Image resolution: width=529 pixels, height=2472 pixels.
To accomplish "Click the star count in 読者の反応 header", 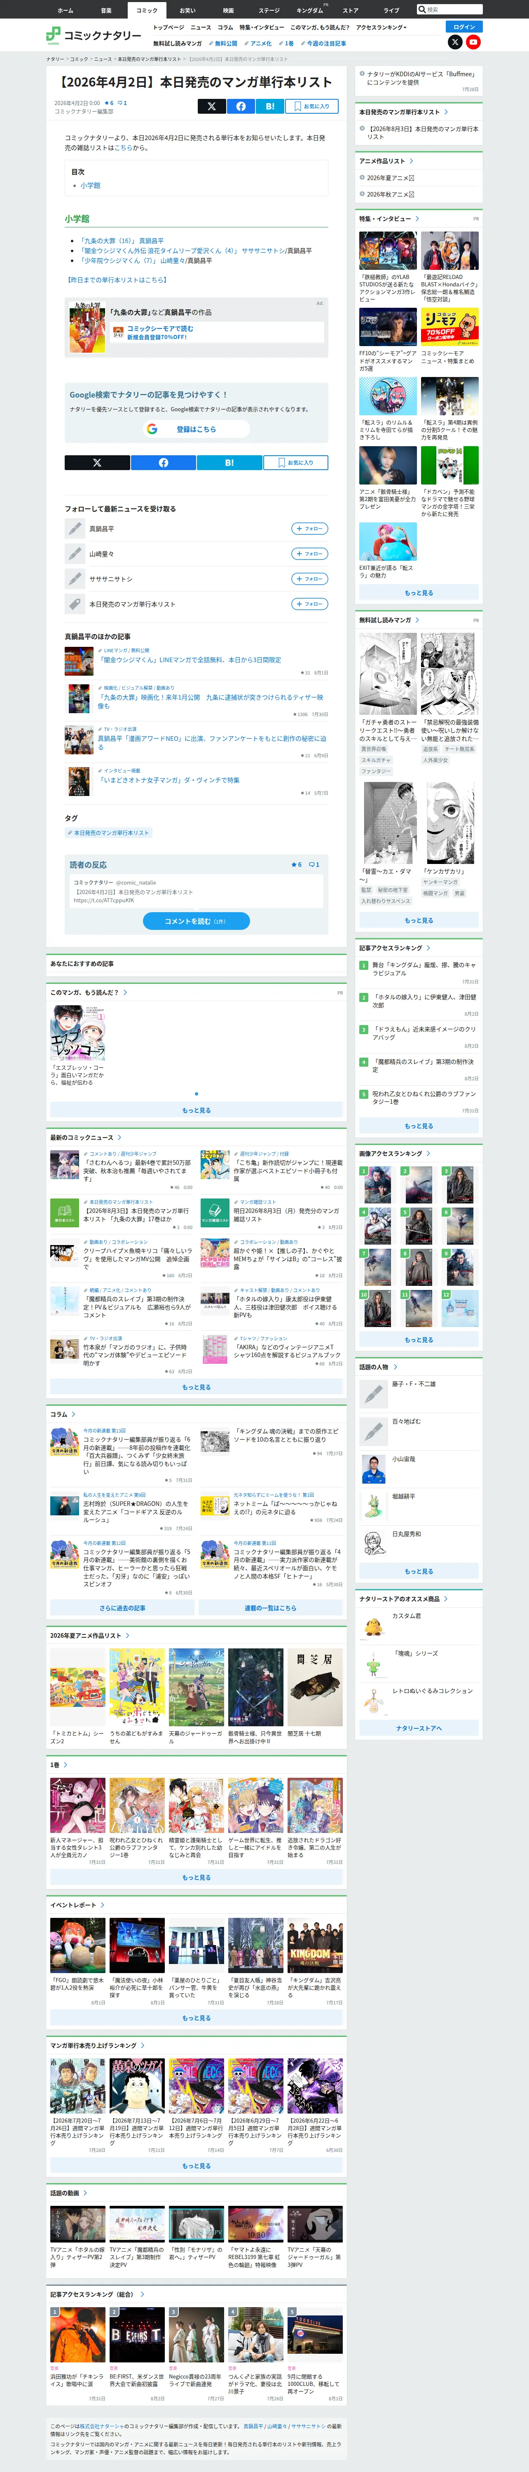I will [297, 865].
